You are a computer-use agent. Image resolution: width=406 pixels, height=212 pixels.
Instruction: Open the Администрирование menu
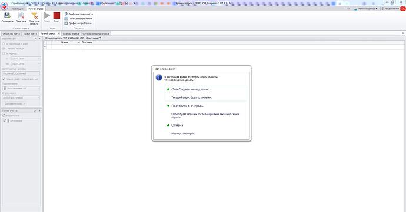[68, 4]
